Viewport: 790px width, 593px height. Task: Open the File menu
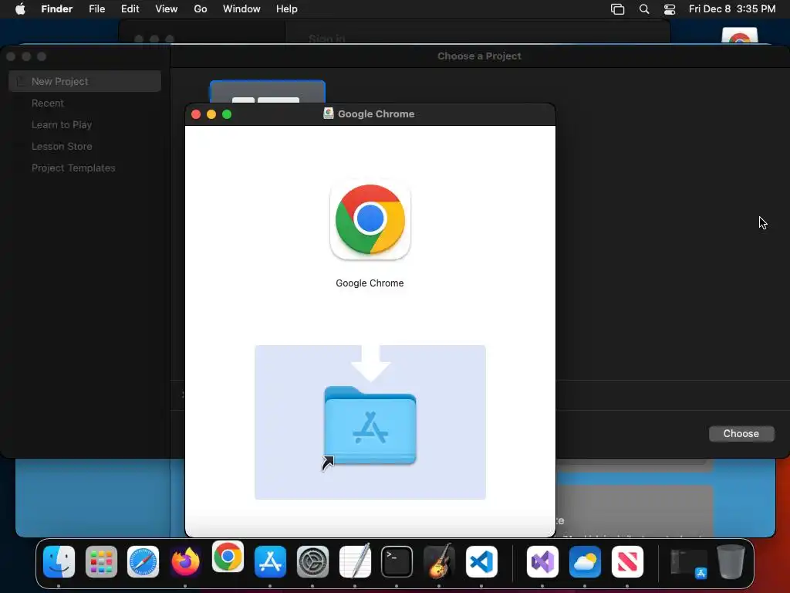pos(96,8)
